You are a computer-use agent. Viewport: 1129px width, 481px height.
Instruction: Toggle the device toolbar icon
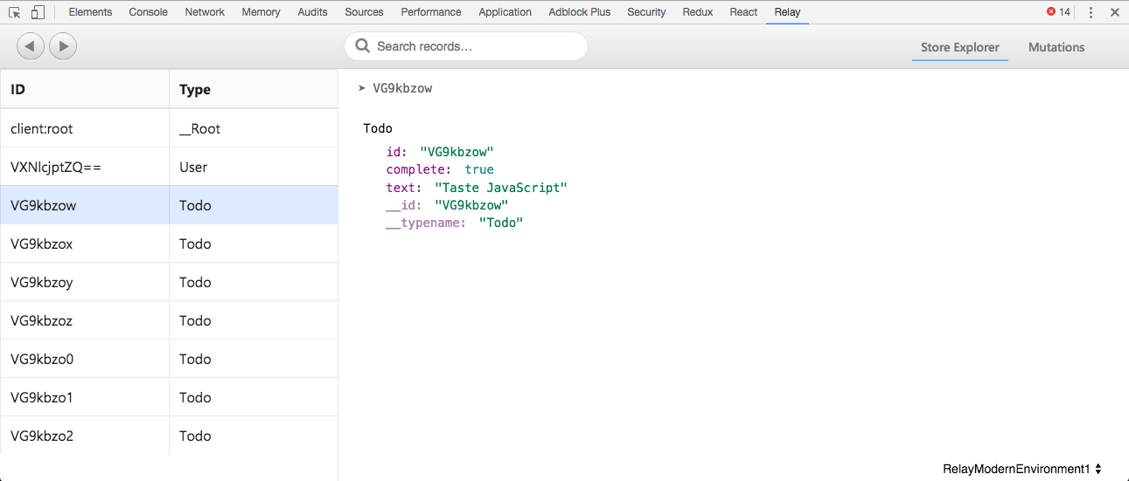[x=38, y=12]
